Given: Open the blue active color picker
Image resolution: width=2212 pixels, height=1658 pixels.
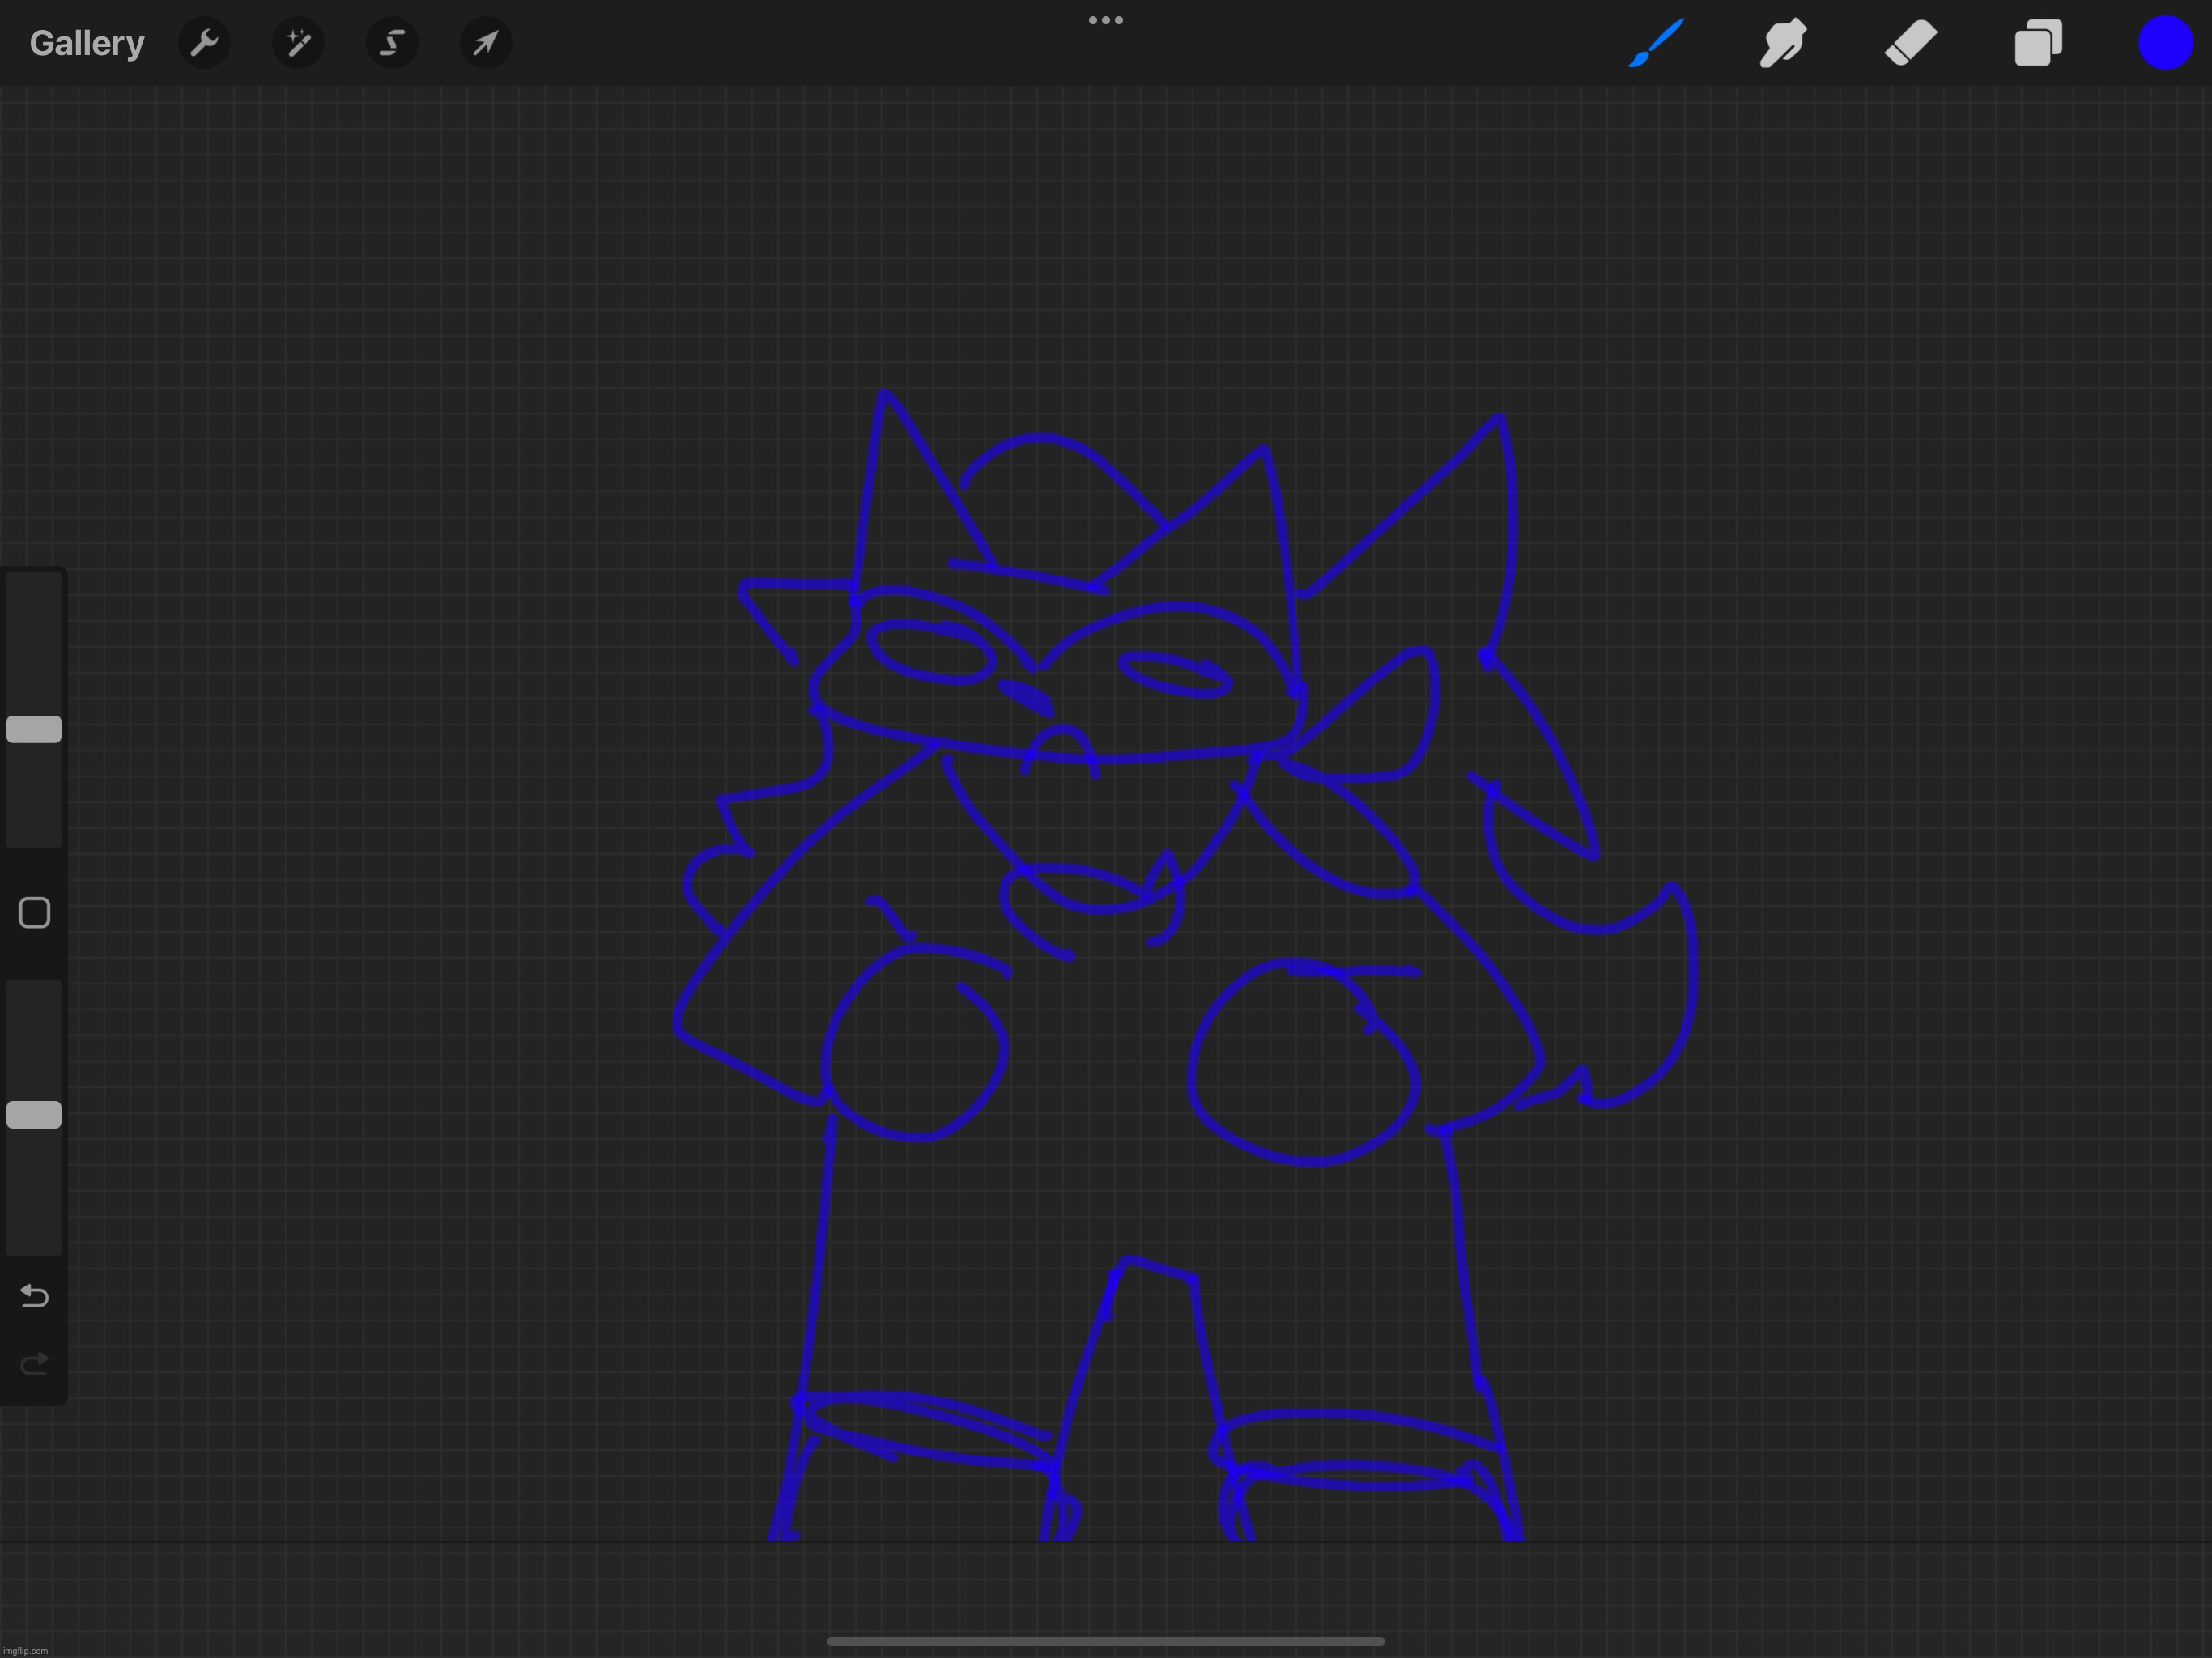Looking at the screenshot, I should [x=2165, y=43].
